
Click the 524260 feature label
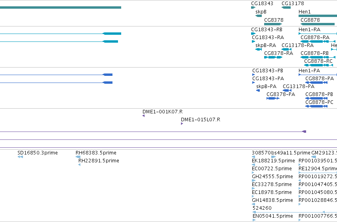pyautogui.click(x=262, y=208)
